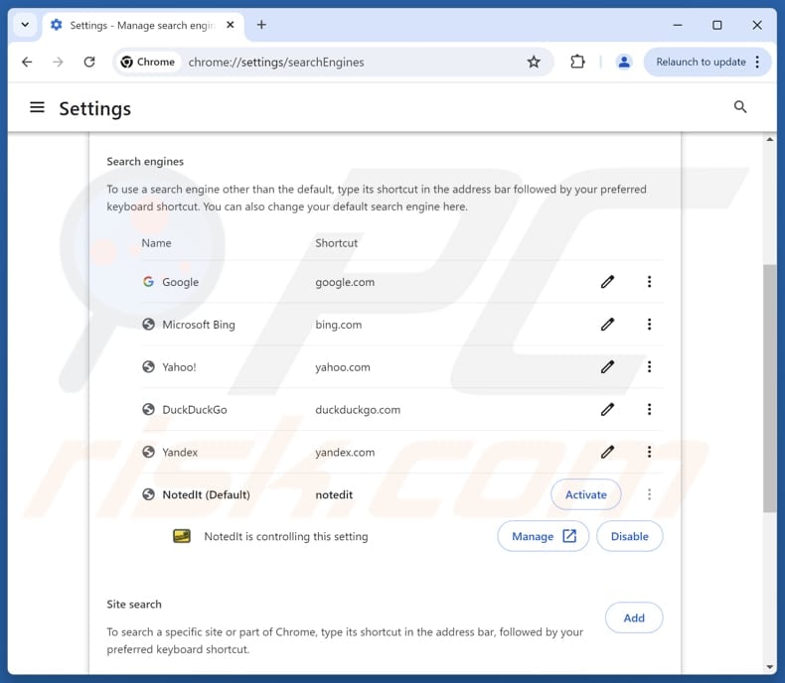Click the Google logo icon

pos(148,282)
